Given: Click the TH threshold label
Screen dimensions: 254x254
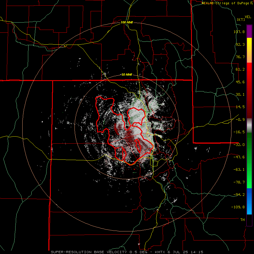Looking at the screenshot, I should tap(242, 220).
